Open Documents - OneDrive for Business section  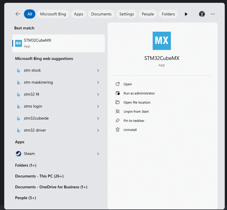coord(51,187)
